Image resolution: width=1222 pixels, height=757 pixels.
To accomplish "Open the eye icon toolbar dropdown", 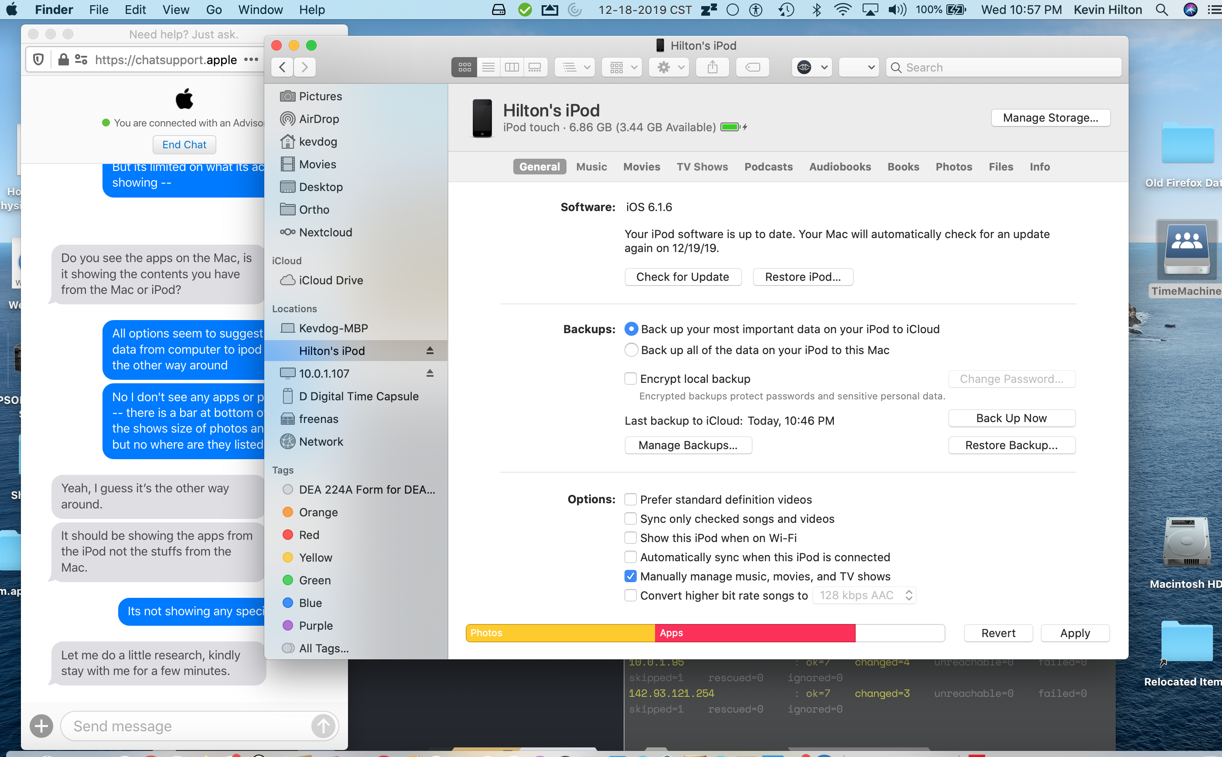I will (812, 67).
